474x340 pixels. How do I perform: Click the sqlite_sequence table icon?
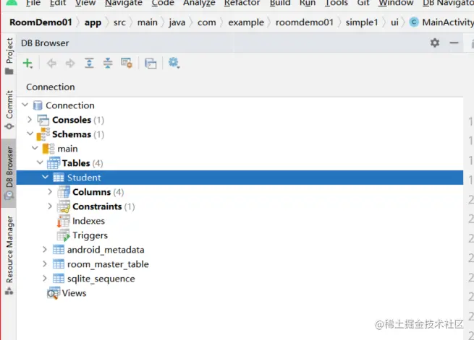(59, 279)
